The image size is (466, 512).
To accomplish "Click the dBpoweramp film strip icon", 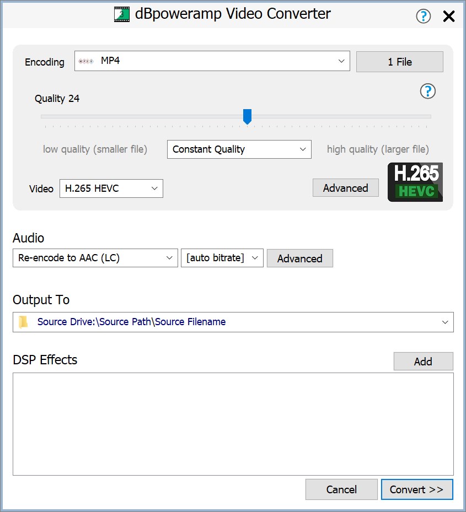I will (122, 14).
